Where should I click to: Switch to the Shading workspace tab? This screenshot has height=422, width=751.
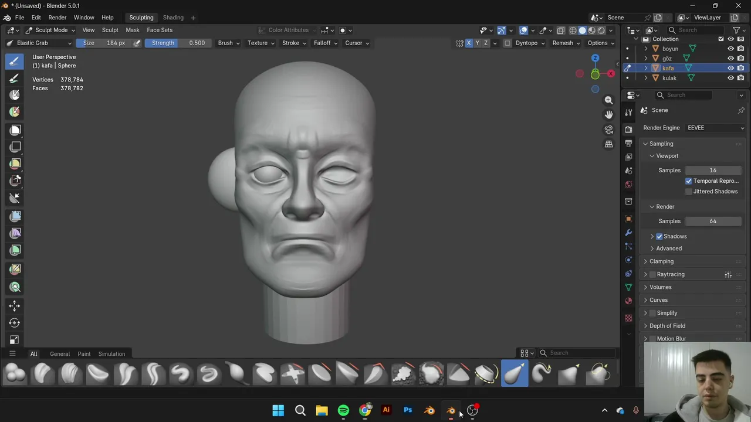(173, 18)
